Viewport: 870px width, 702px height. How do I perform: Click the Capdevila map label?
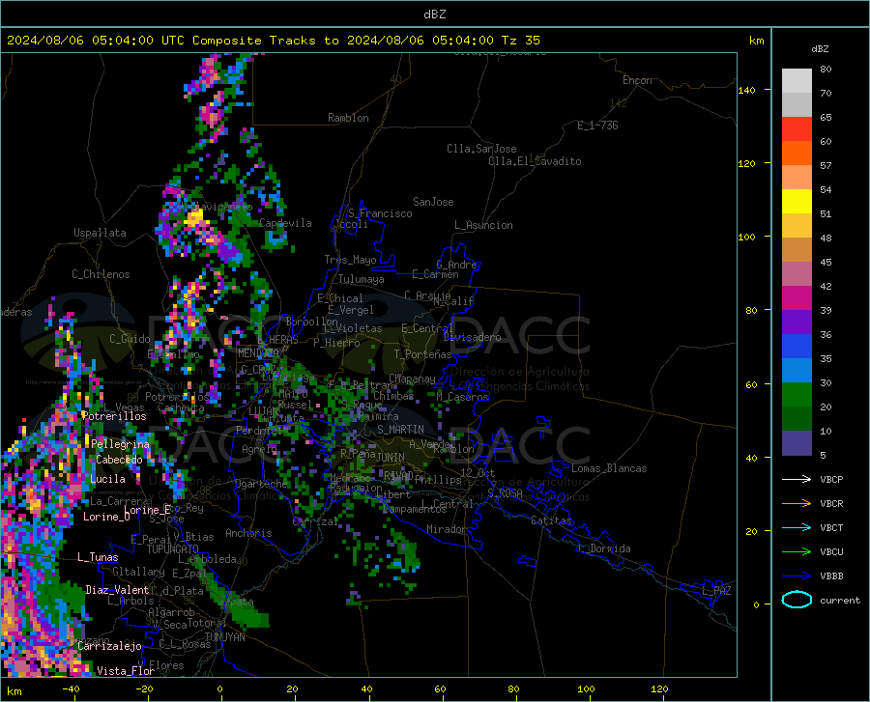(285, 223)
